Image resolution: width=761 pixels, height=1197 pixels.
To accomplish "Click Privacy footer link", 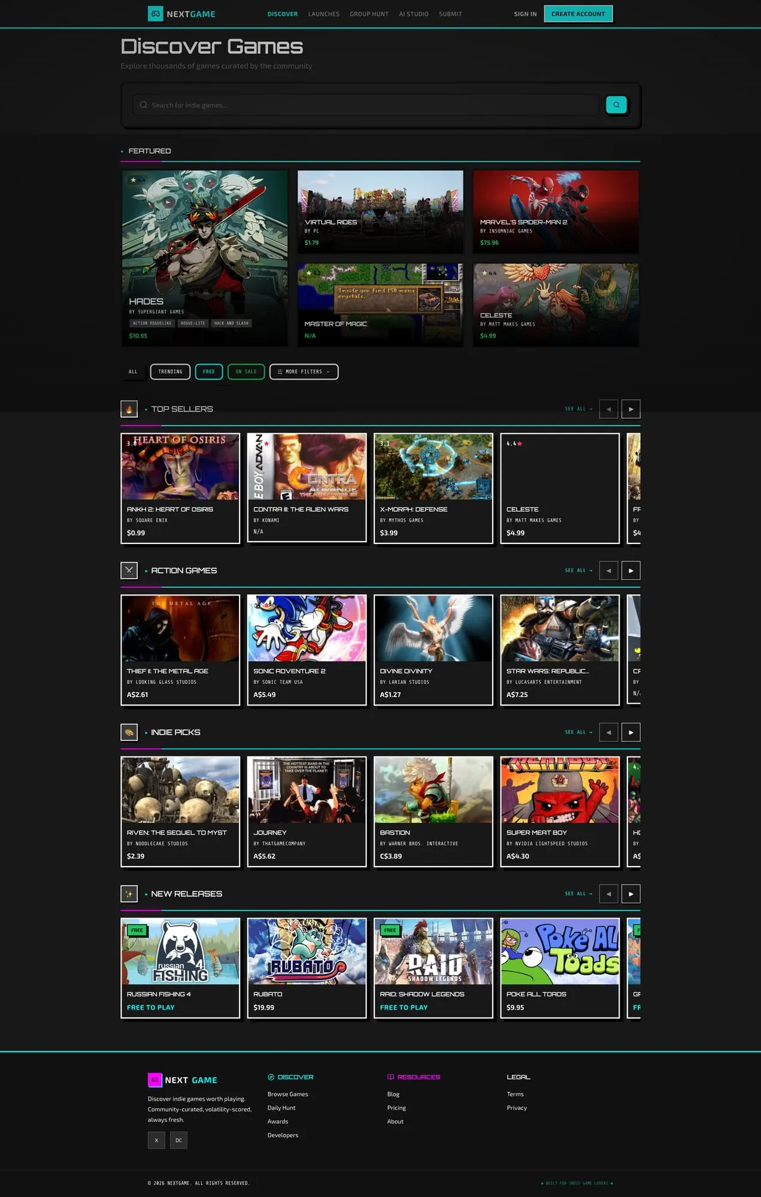I will [x=517, y=1108].
